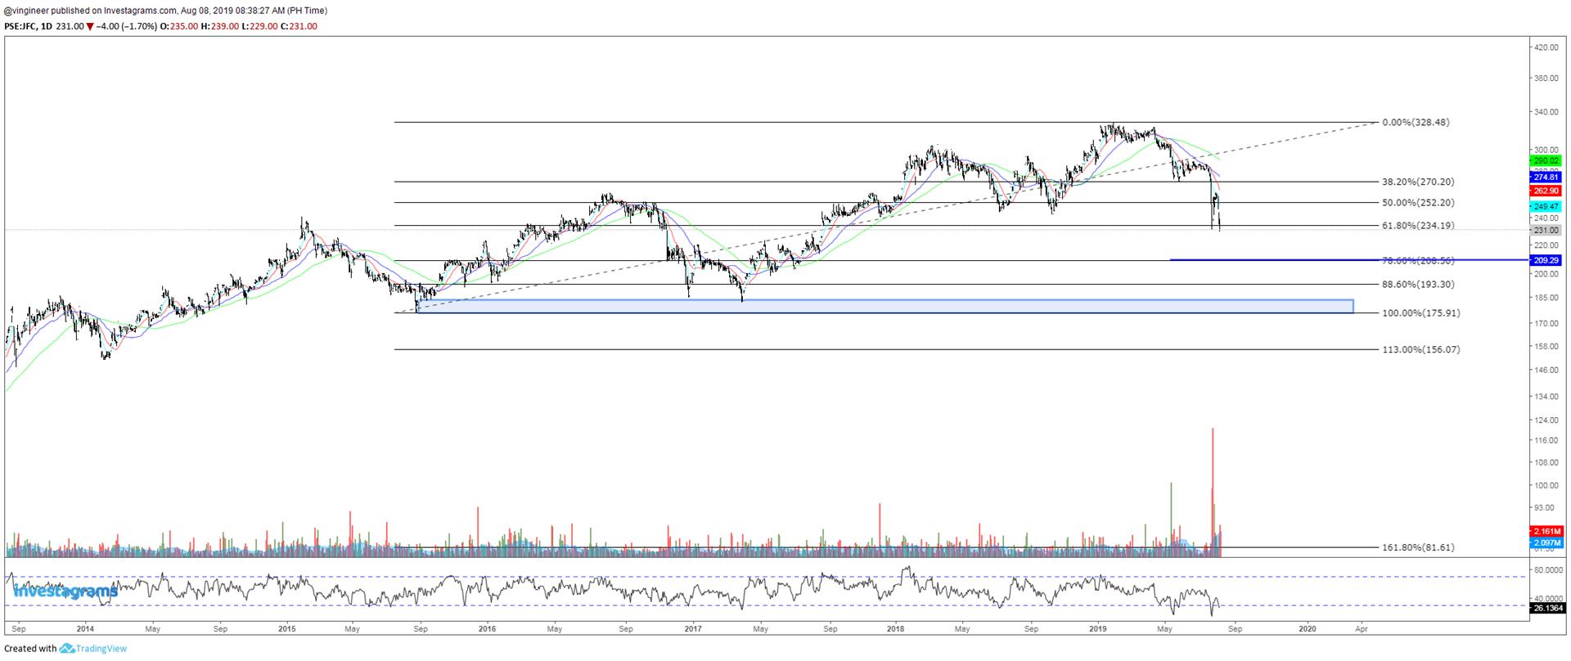Select the blue 274.81 price tag

(1545, 177)
